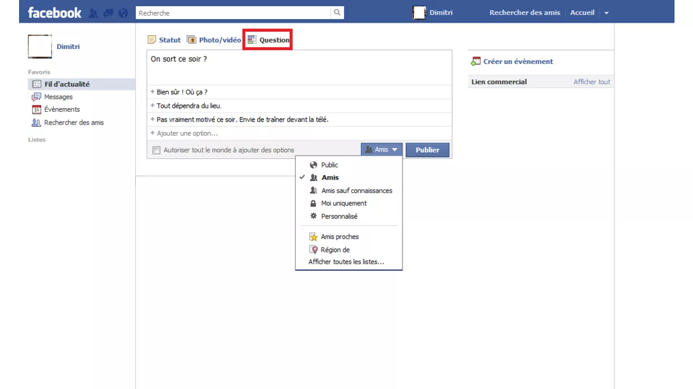693x389 pixels.
Task: Click the Évènements calendar icon
Action: pyautogui.click(x=36, y=109)
